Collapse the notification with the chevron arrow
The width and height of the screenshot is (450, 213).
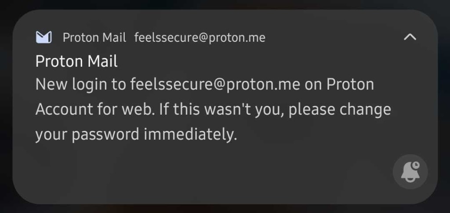(x=410, y=37)
